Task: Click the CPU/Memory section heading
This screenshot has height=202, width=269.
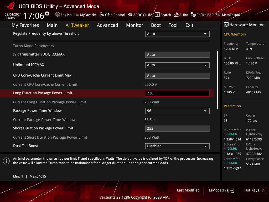Action: pyautogui.click(x=235, y=34)
